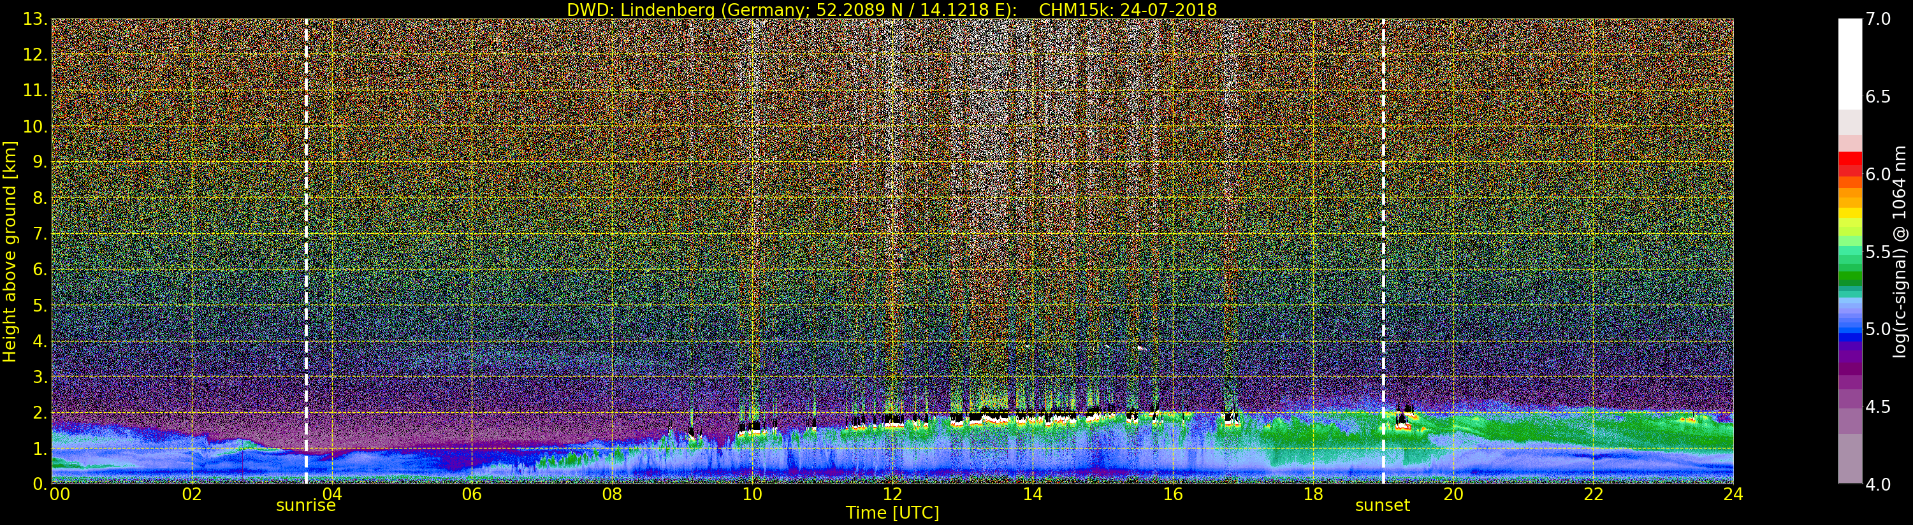Click the height axis tick label '9.'
Image resolution: width=1913 pixels, height=525 pixels.
[40, 162]
